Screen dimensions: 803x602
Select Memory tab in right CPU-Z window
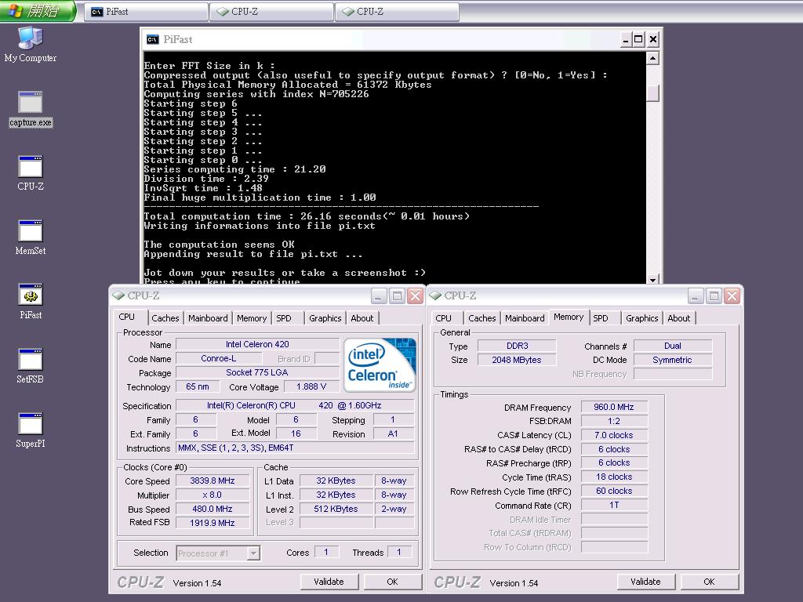point(569,317)
